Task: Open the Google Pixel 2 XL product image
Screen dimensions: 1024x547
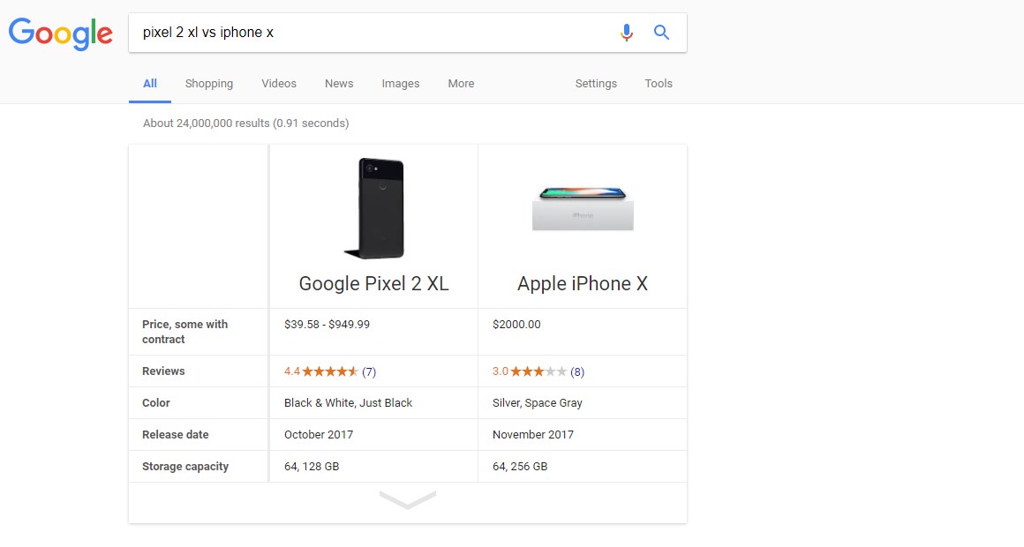Action: (373, 208)
